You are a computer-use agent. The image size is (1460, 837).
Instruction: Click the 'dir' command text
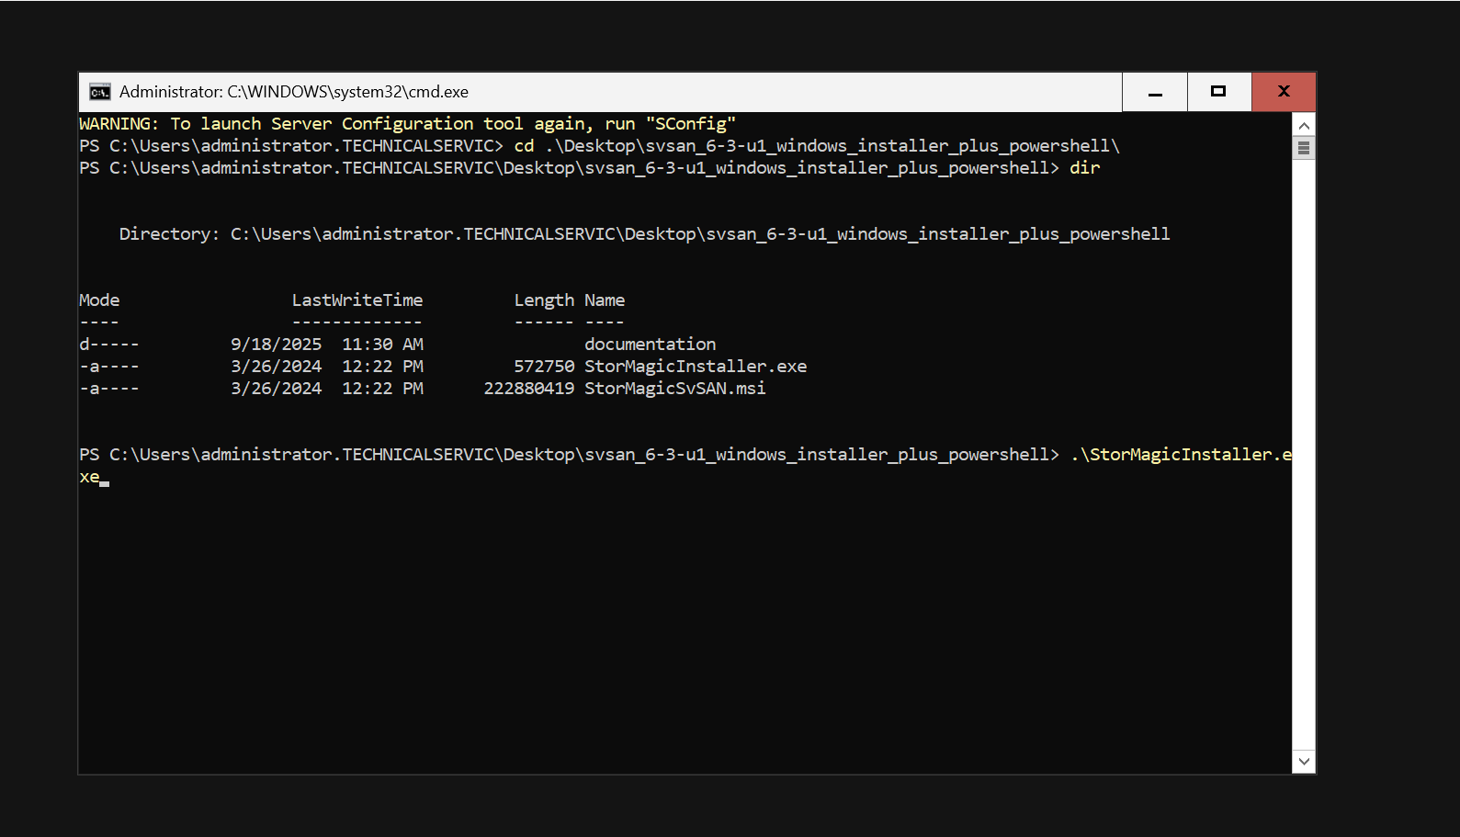pyautogui.click(x=1084, y=168)
